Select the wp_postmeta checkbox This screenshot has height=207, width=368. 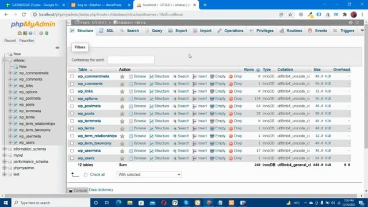(72, 106)
